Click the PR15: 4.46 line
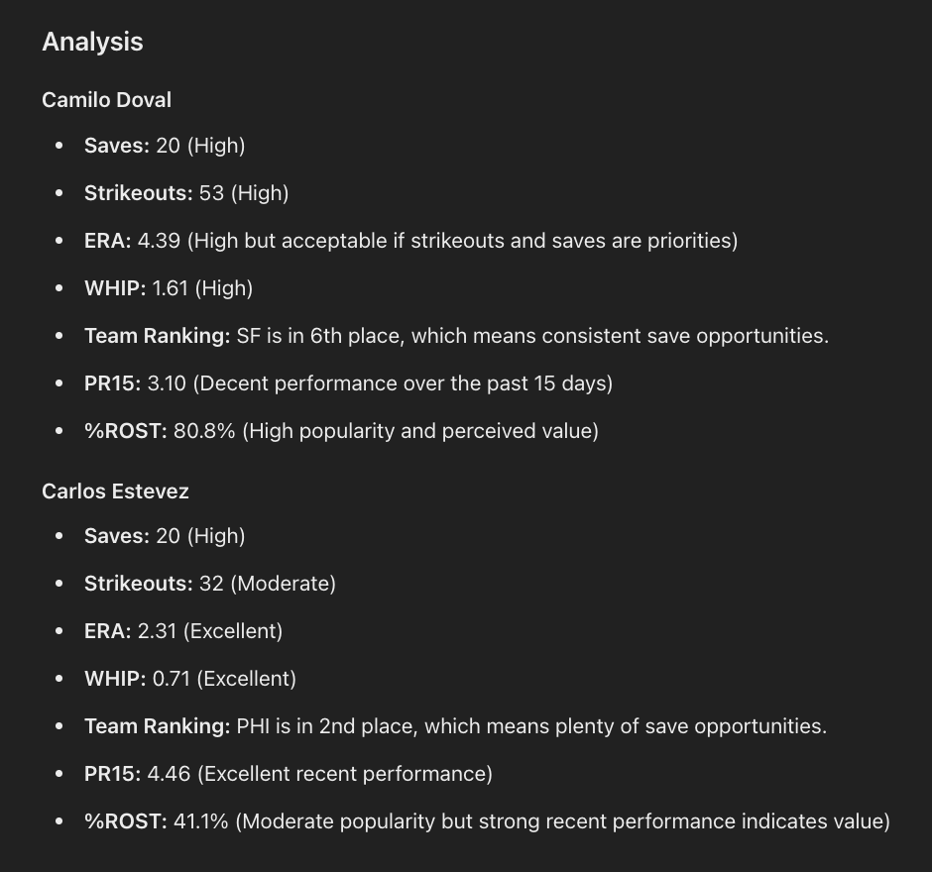Viewport: 932px width, 872px height. point(288,774)
